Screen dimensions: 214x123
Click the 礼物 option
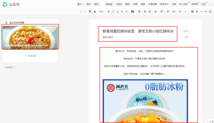coord(203,4)
